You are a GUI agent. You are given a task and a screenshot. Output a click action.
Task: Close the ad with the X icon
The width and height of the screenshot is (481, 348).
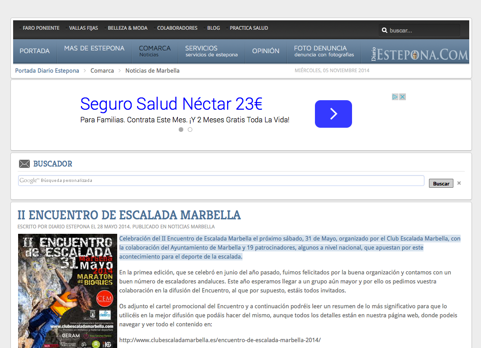402,97
